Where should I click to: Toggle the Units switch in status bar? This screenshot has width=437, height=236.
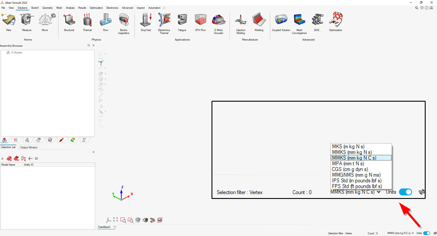click(427, 233)
